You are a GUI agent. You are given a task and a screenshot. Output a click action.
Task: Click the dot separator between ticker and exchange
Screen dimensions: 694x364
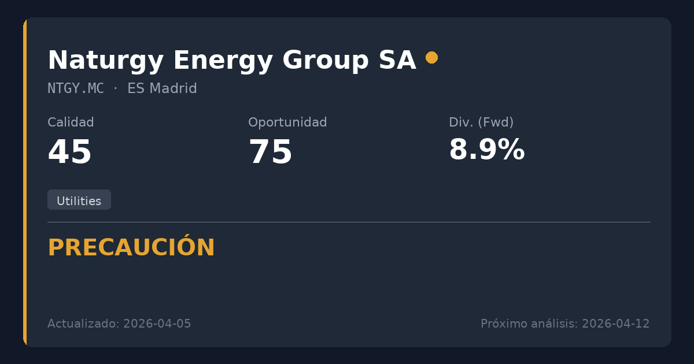pyautogui.click(x=116, y=89)
